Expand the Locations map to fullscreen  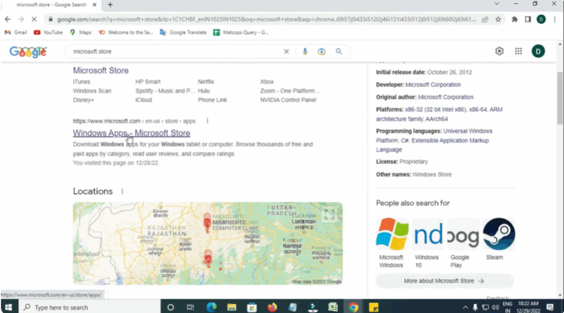tap(329, 215)
